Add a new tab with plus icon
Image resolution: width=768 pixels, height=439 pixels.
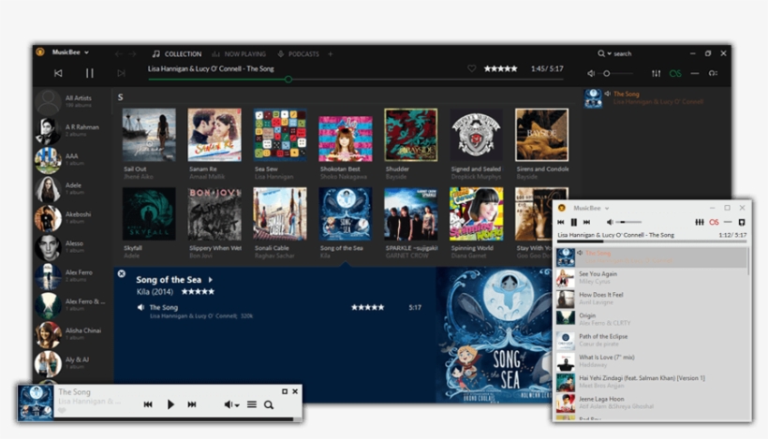tap(330, 54)
